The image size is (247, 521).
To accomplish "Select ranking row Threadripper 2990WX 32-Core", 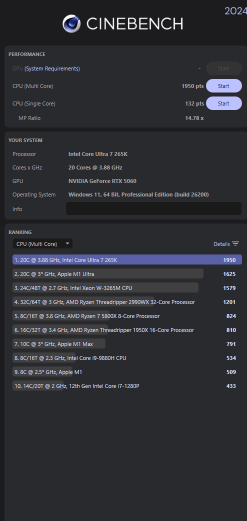I will point(127,302).
